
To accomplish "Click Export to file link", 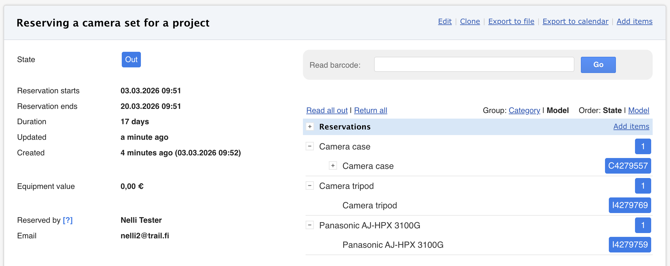I will [511, 21].
